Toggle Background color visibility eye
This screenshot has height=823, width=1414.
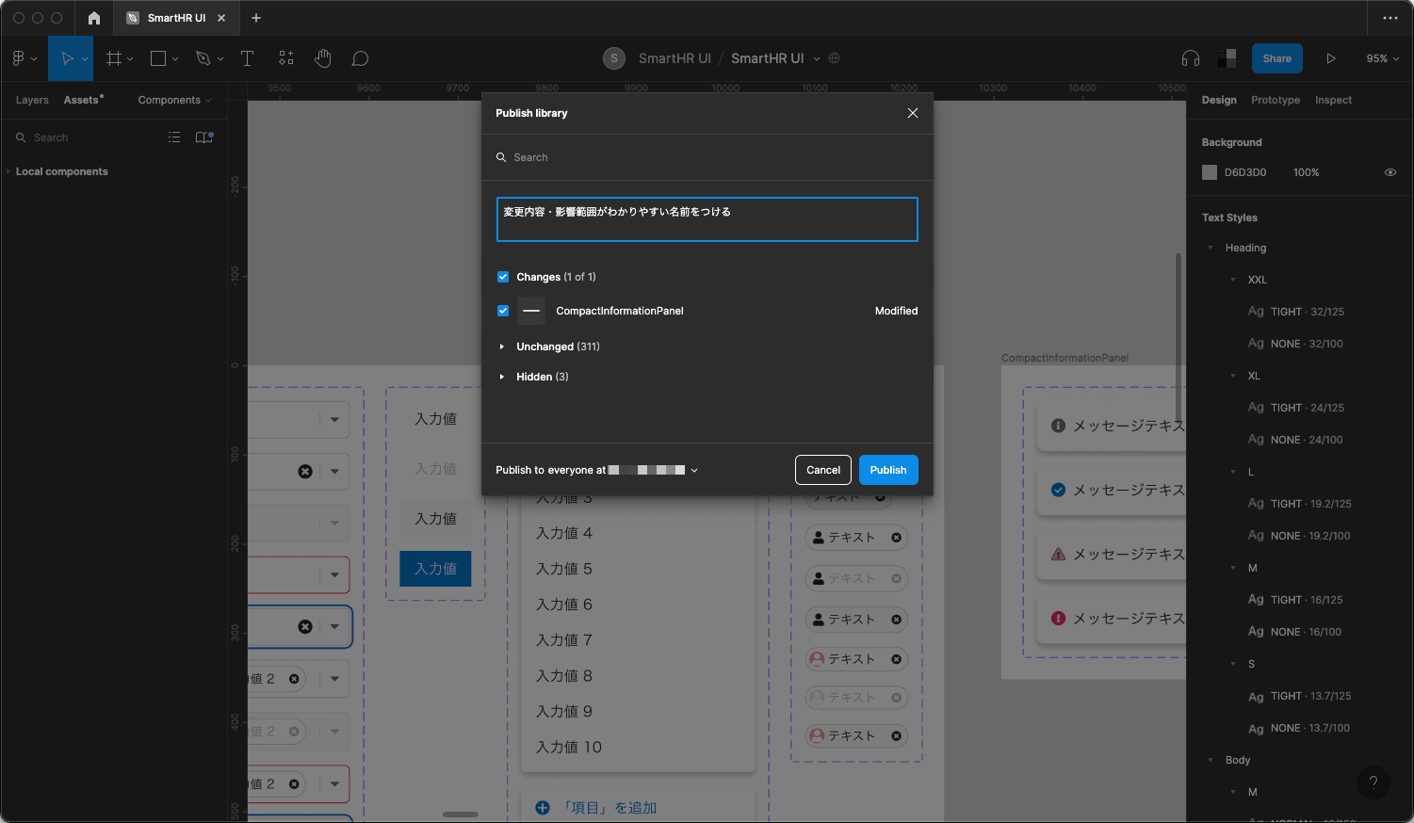point(1390,172)
